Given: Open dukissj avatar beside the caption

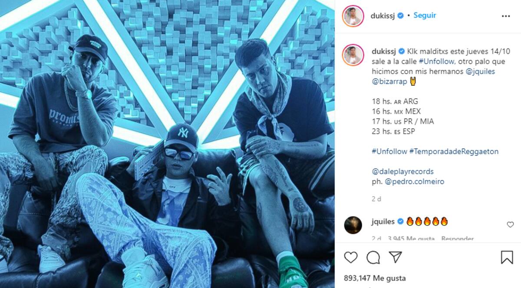Looking at the screenshot, I should (353, 55).
